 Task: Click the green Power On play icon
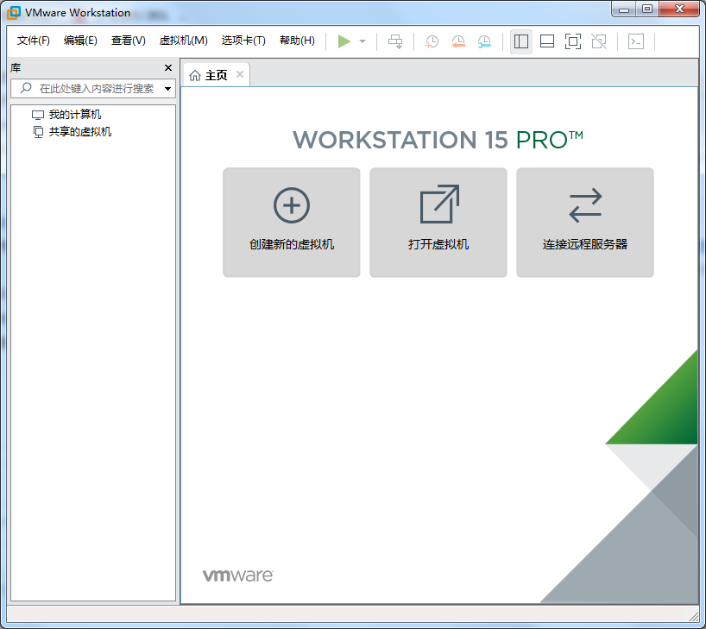344,41
